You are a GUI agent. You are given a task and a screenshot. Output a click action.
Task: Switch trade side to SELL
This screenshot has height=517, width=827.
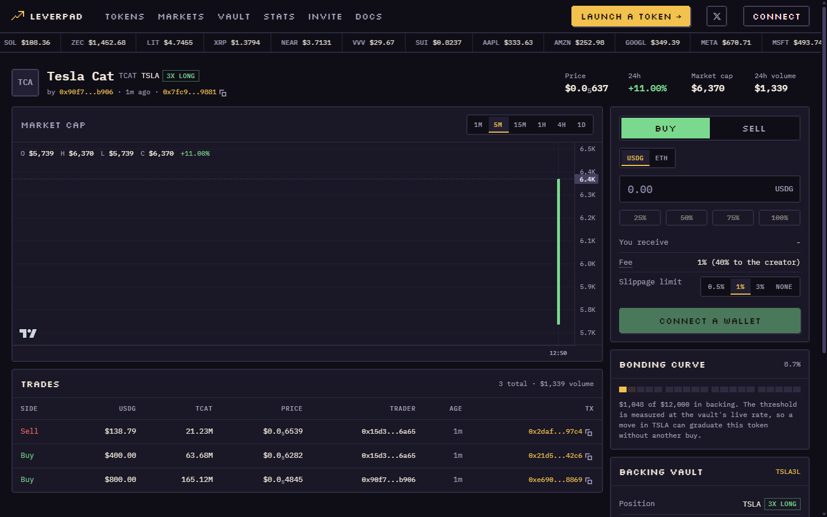click(754, 129)
